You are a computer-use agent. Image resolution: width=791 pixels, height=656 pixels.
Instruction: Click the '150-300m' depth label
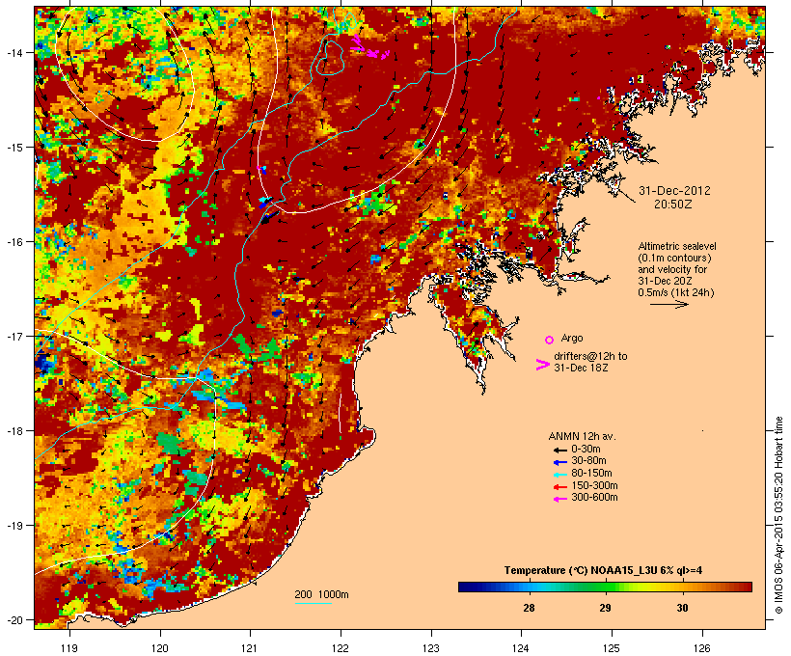[x=594, y=485]
